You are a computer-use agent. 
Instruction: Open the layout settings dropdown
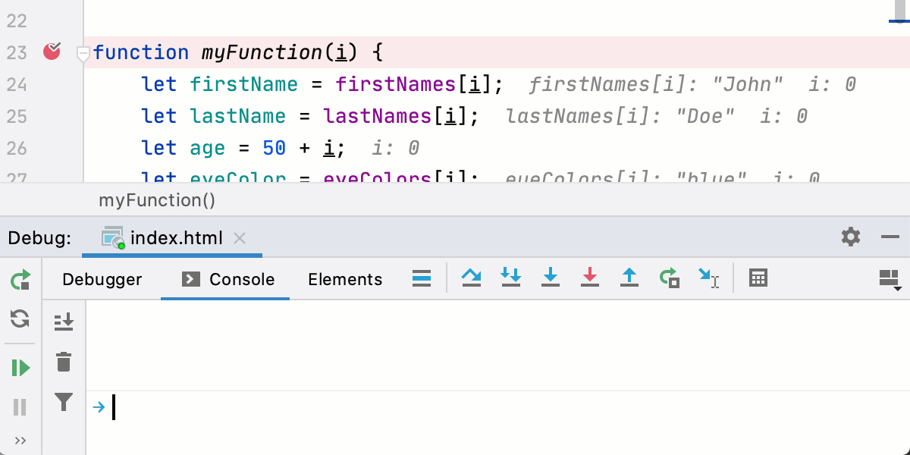click(889, 278)
